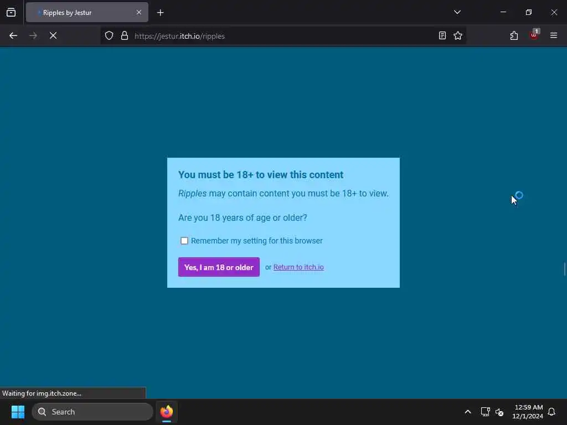The width and height of the screenshot is (567, 425).
Task: Open the uBlock Origin extension icon
Action: (534, 35)
